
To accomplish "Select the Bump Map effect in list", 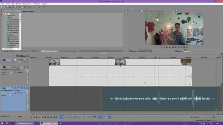I will (x=12, y=16).
